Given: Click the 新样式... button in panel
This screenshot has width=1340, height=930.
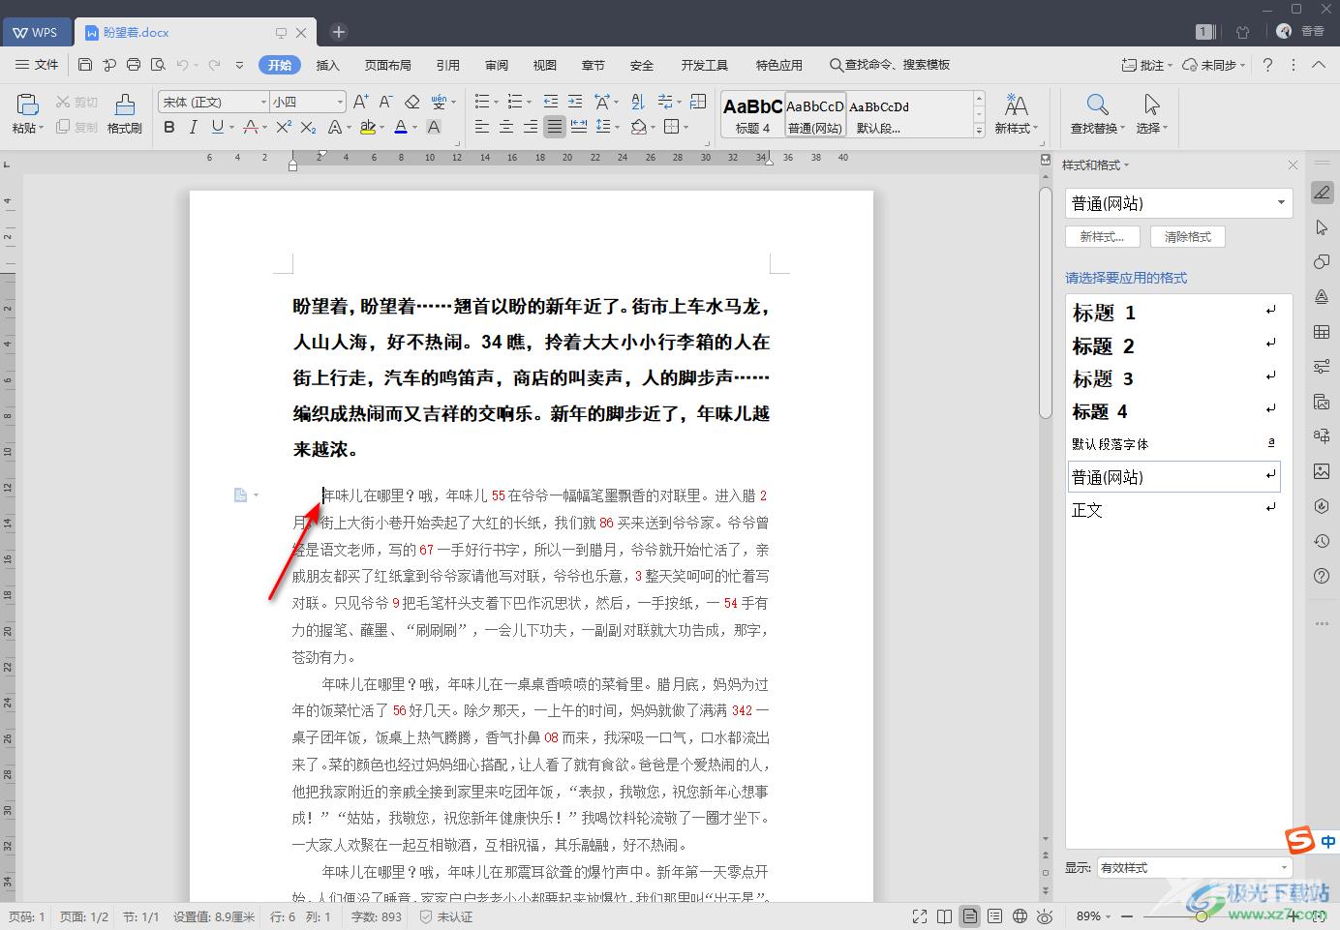Looking at the screenshot, I should click(1102, 236).
